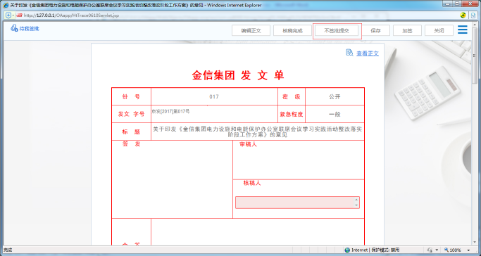The height and width of the screenshot is (256, 481).
Task: Click the 密级 value 公开
Action: 335,96
